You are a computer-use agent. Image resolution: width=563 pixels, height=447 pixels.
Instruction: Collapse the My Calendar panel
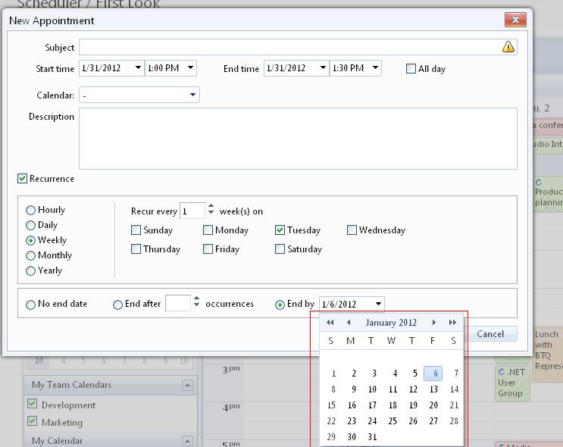tap(187, 440)
